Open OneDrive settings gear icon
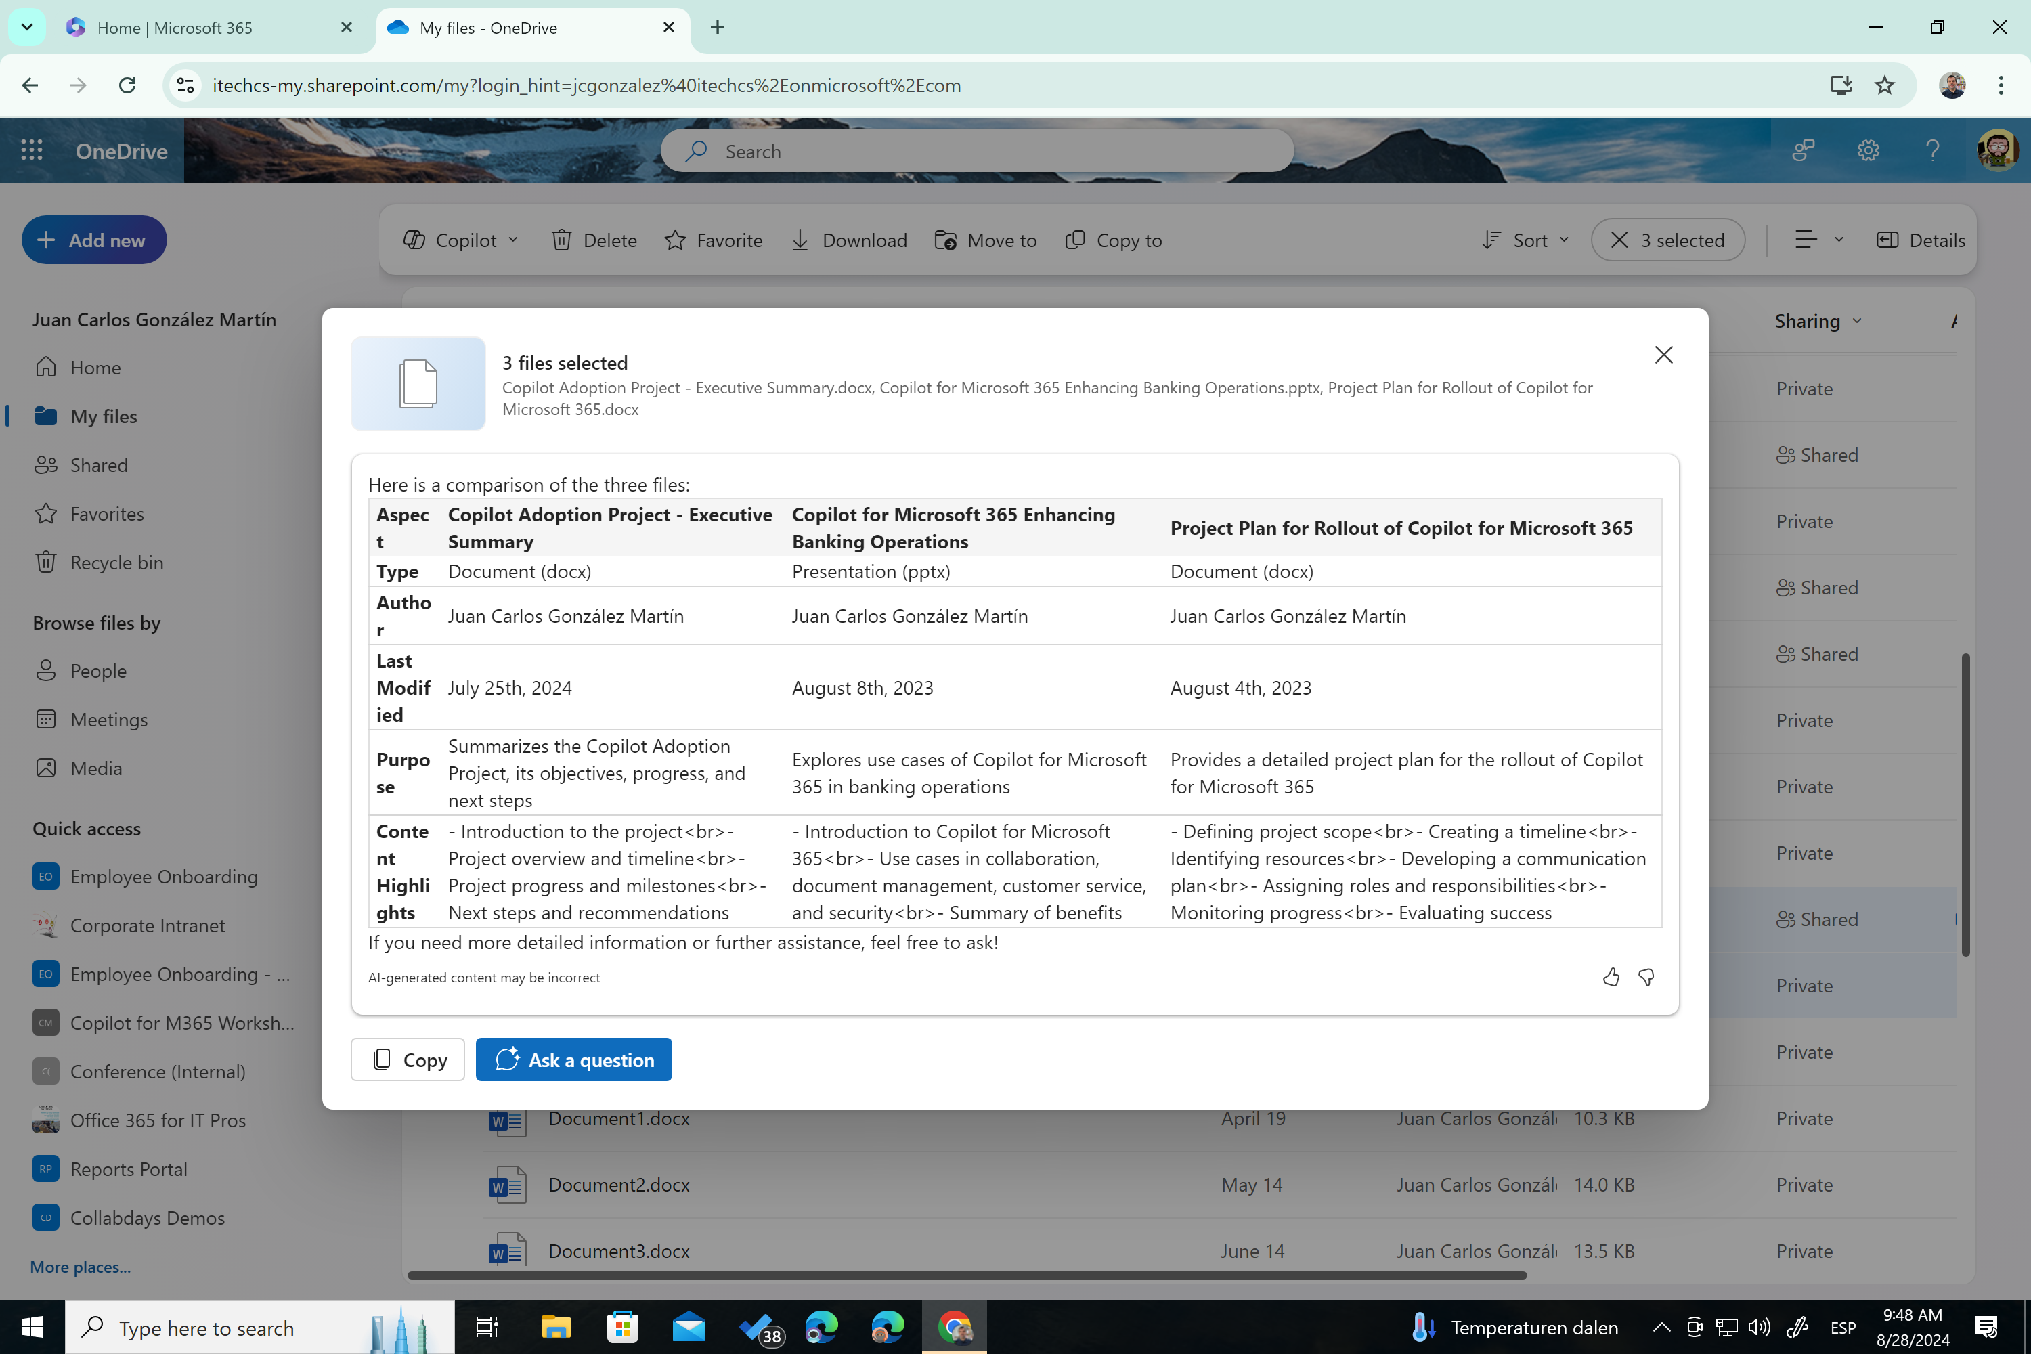 [1868, 151]
